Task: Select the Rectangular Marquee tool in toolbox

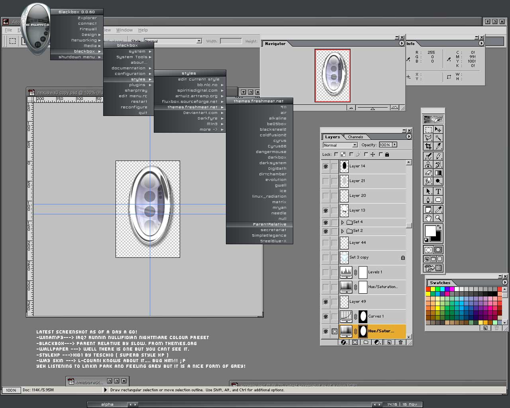Action: point(428,130)
